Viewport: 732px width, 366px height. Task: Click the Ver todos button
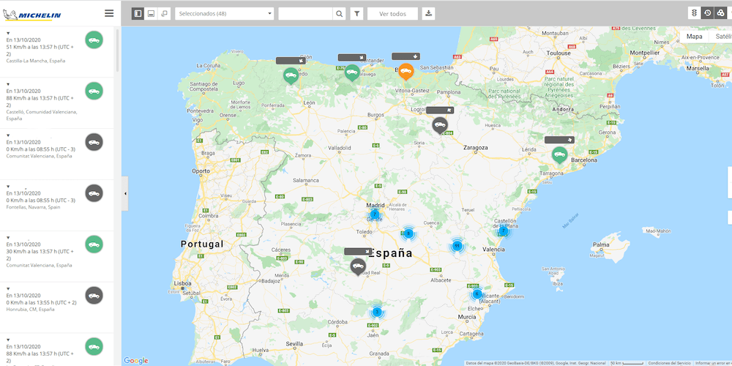(392, 13)
